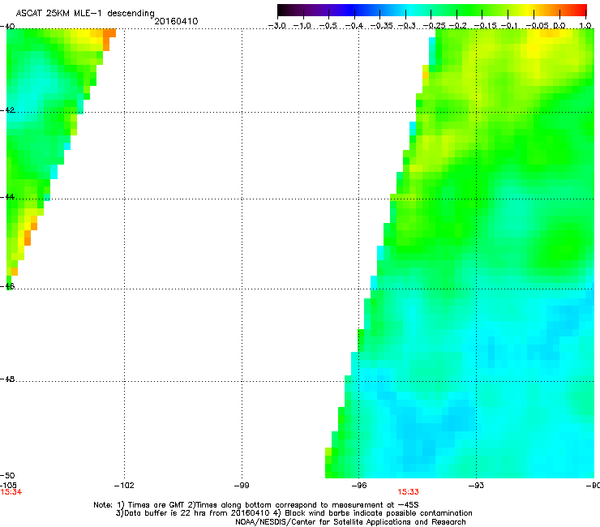This screenshot has width=600, height=527.
Task: Click the -48 latitude axis label
Action: (x=7, y=379)
